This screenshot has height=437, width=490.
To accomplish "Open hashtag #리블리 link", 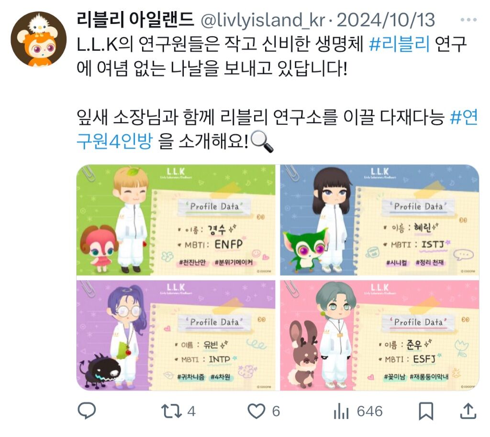I will 400,44.
